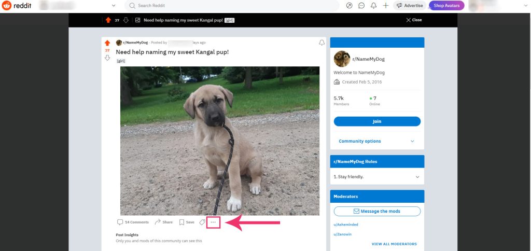This screenshot has height=251, width=531.
Task: Open r/NameMyDog community avatar in sidebar
Action: (342, 59)
